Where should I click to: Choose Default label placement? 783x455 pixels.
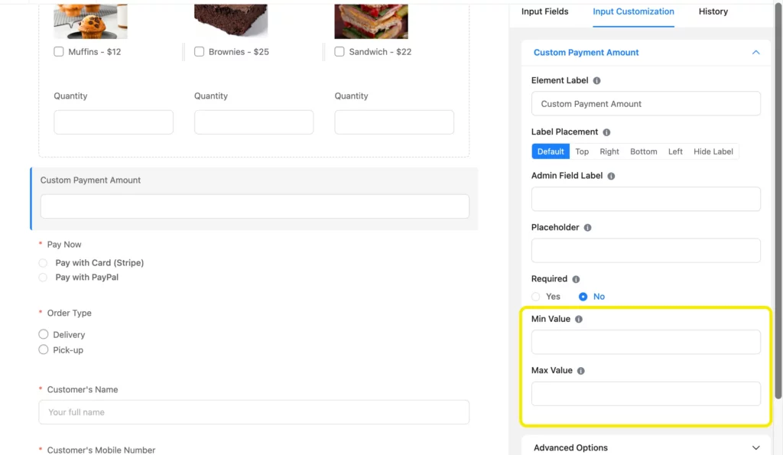[551, 151]
